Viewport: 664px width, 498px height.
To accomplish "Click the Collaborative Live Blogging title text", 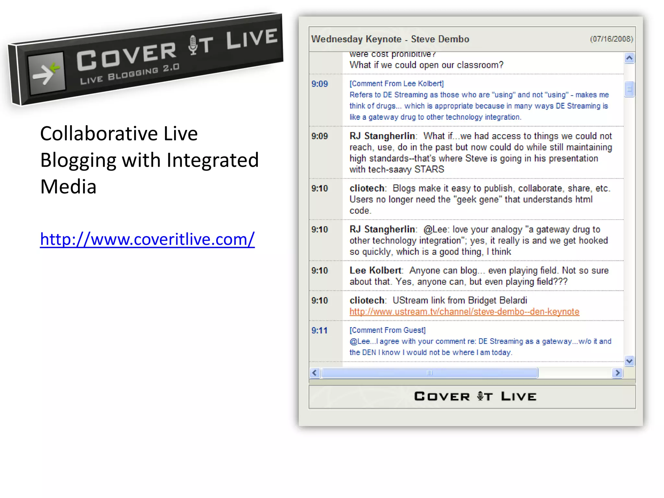I will [x=149, y=160].
